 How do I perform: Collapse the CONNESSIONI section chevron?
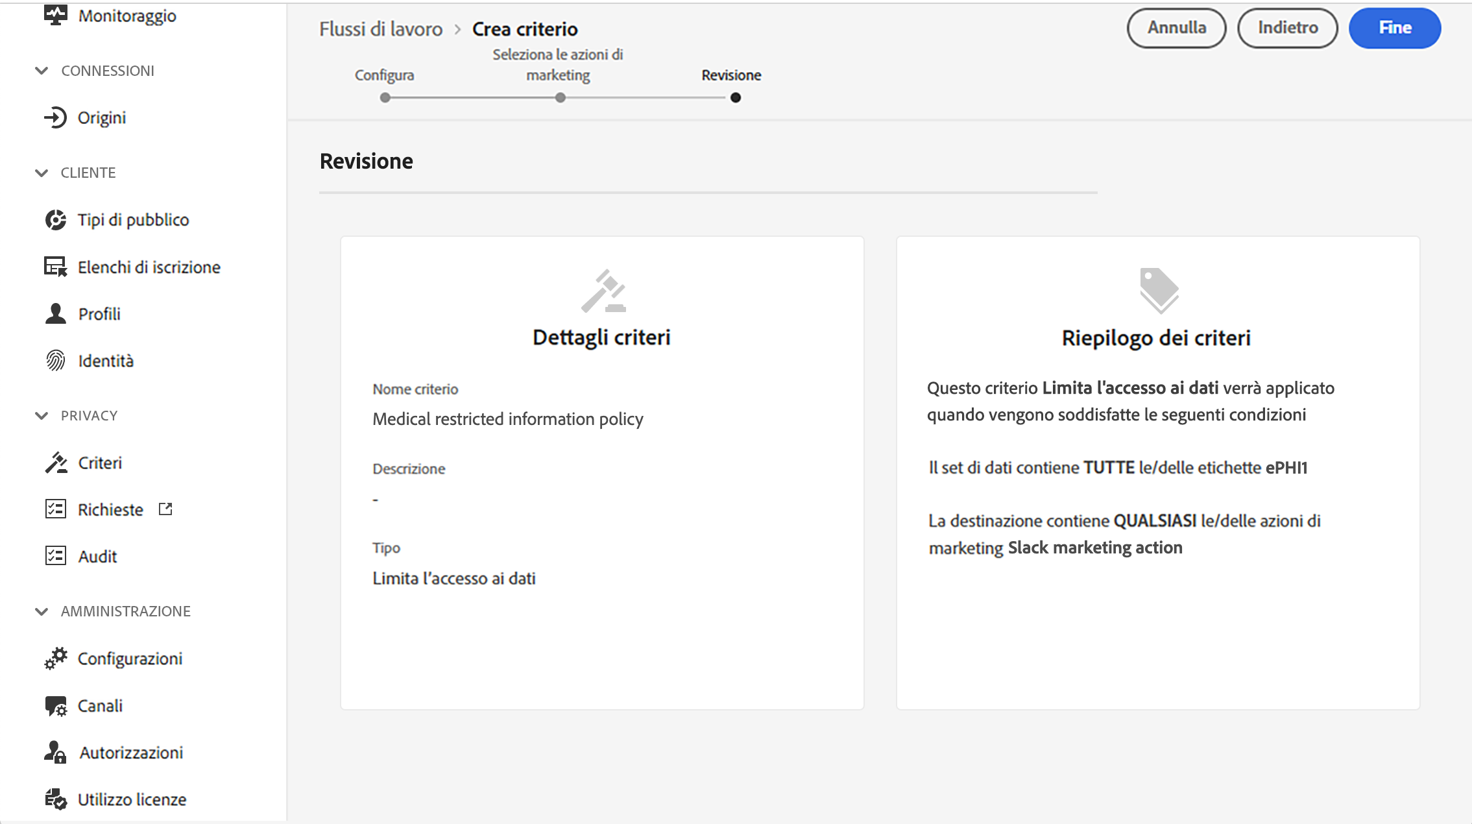(x=42, y=71)
